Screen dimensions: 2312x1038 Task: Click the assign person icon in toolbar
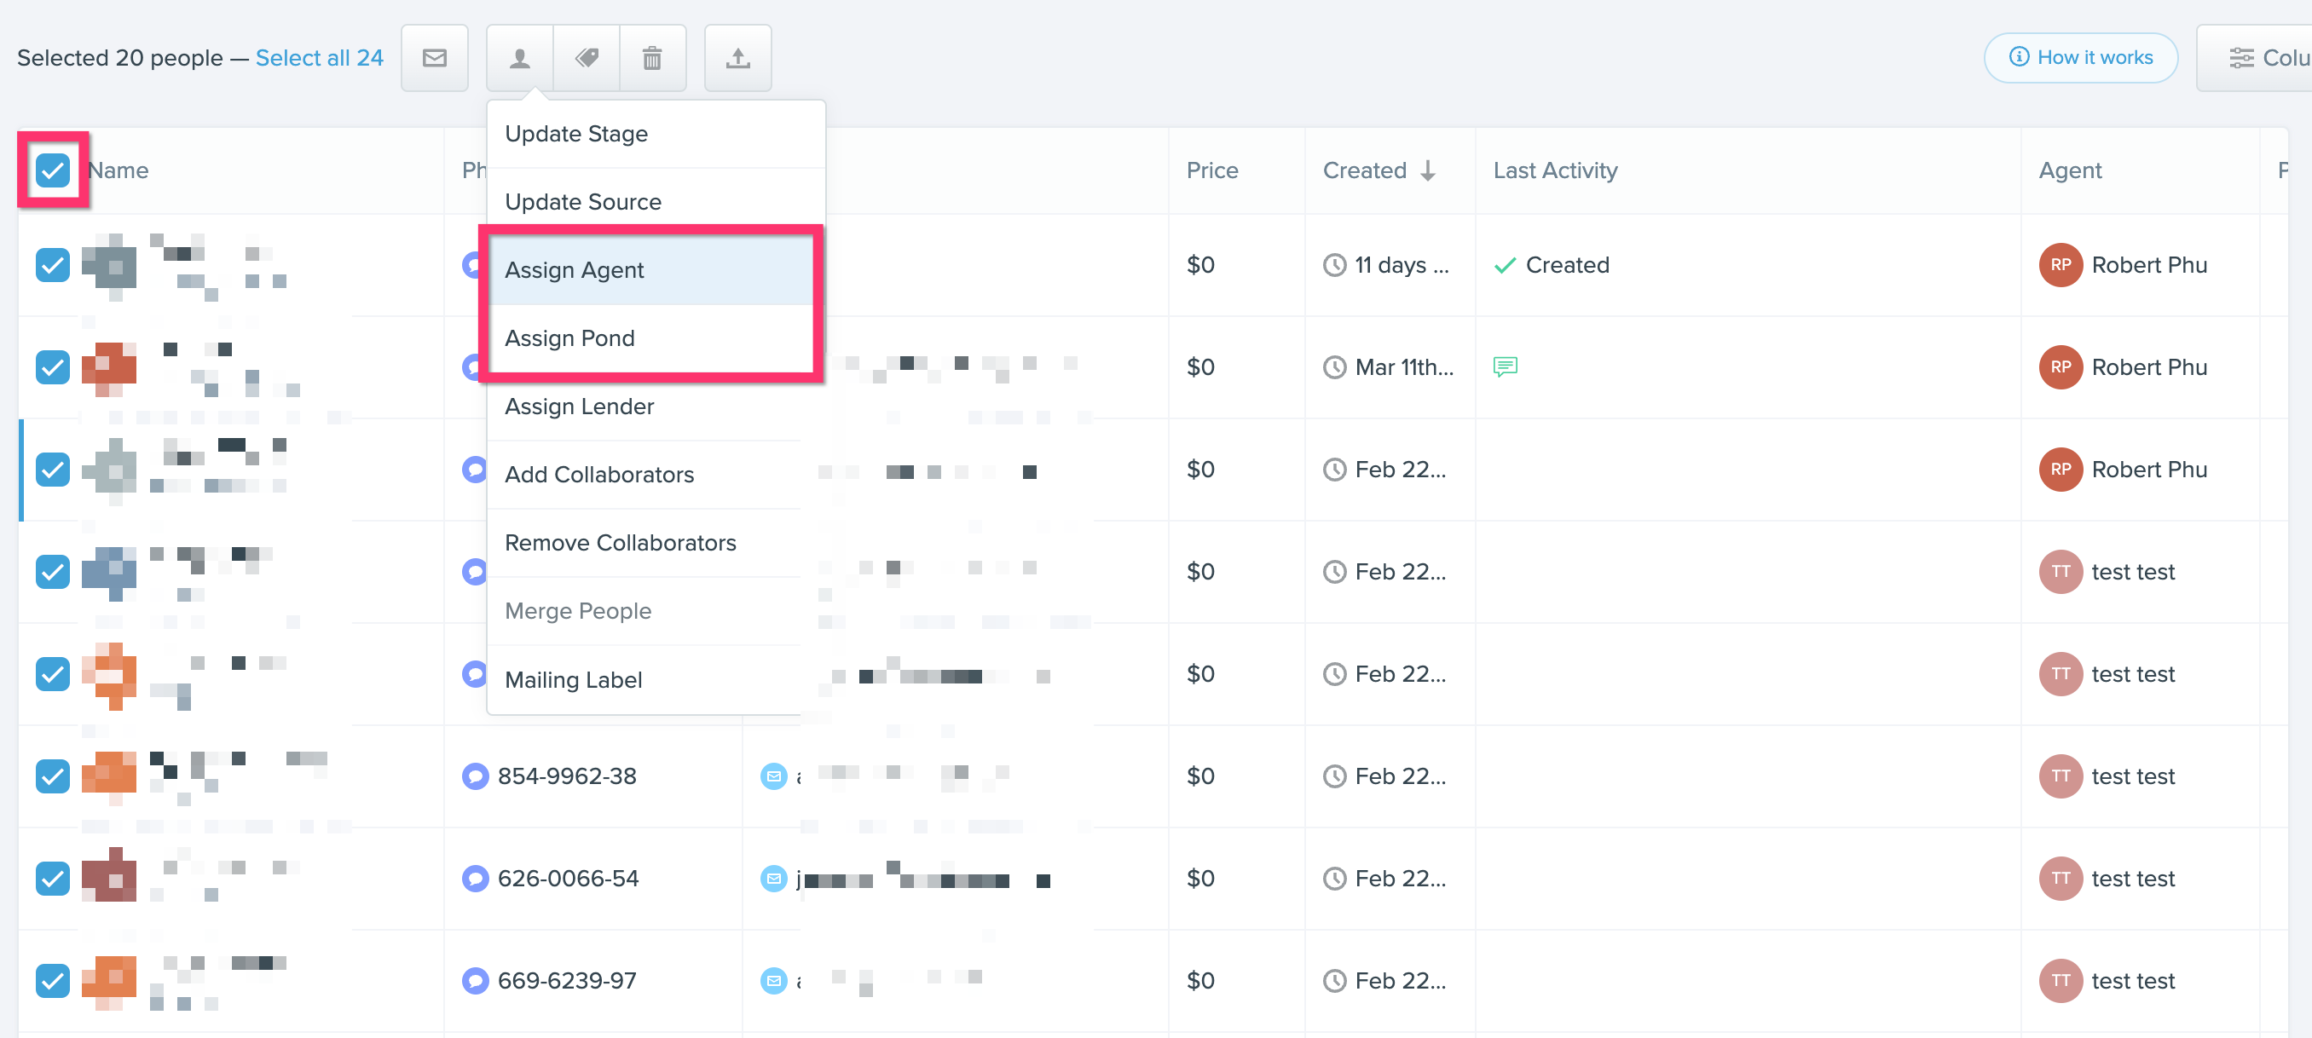tap(519, 57)
